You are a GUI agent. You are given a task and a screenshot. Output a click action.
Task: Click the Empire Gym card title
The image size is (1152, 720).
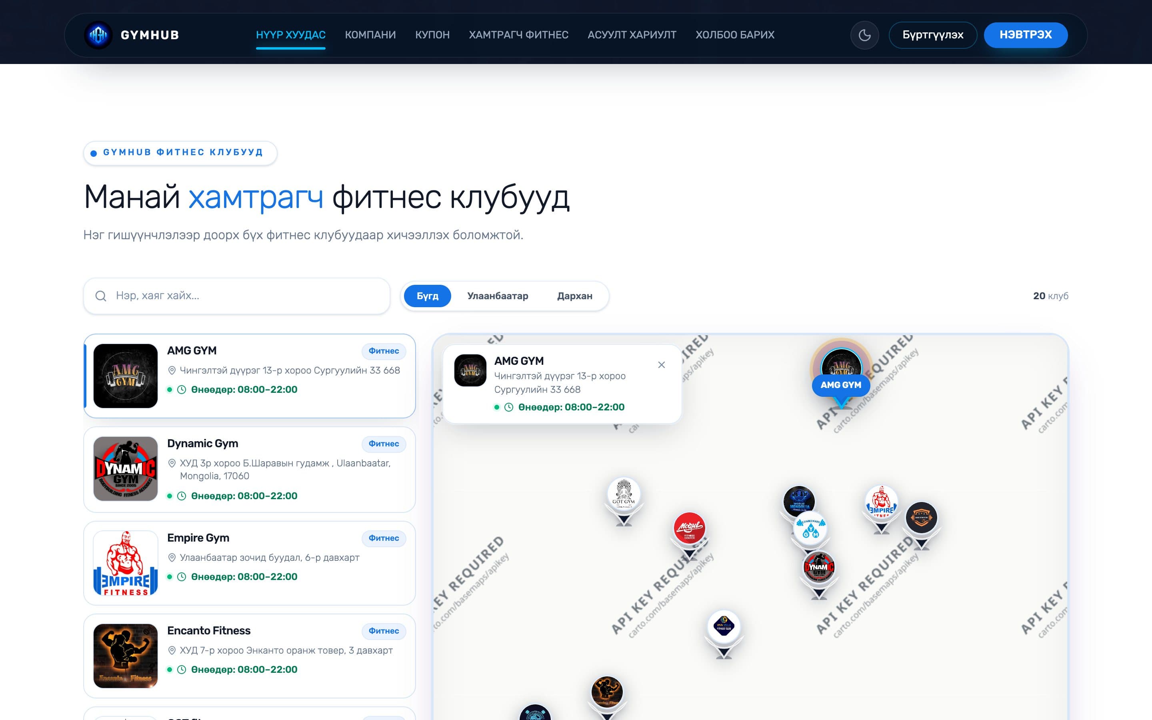click(198, 538)
